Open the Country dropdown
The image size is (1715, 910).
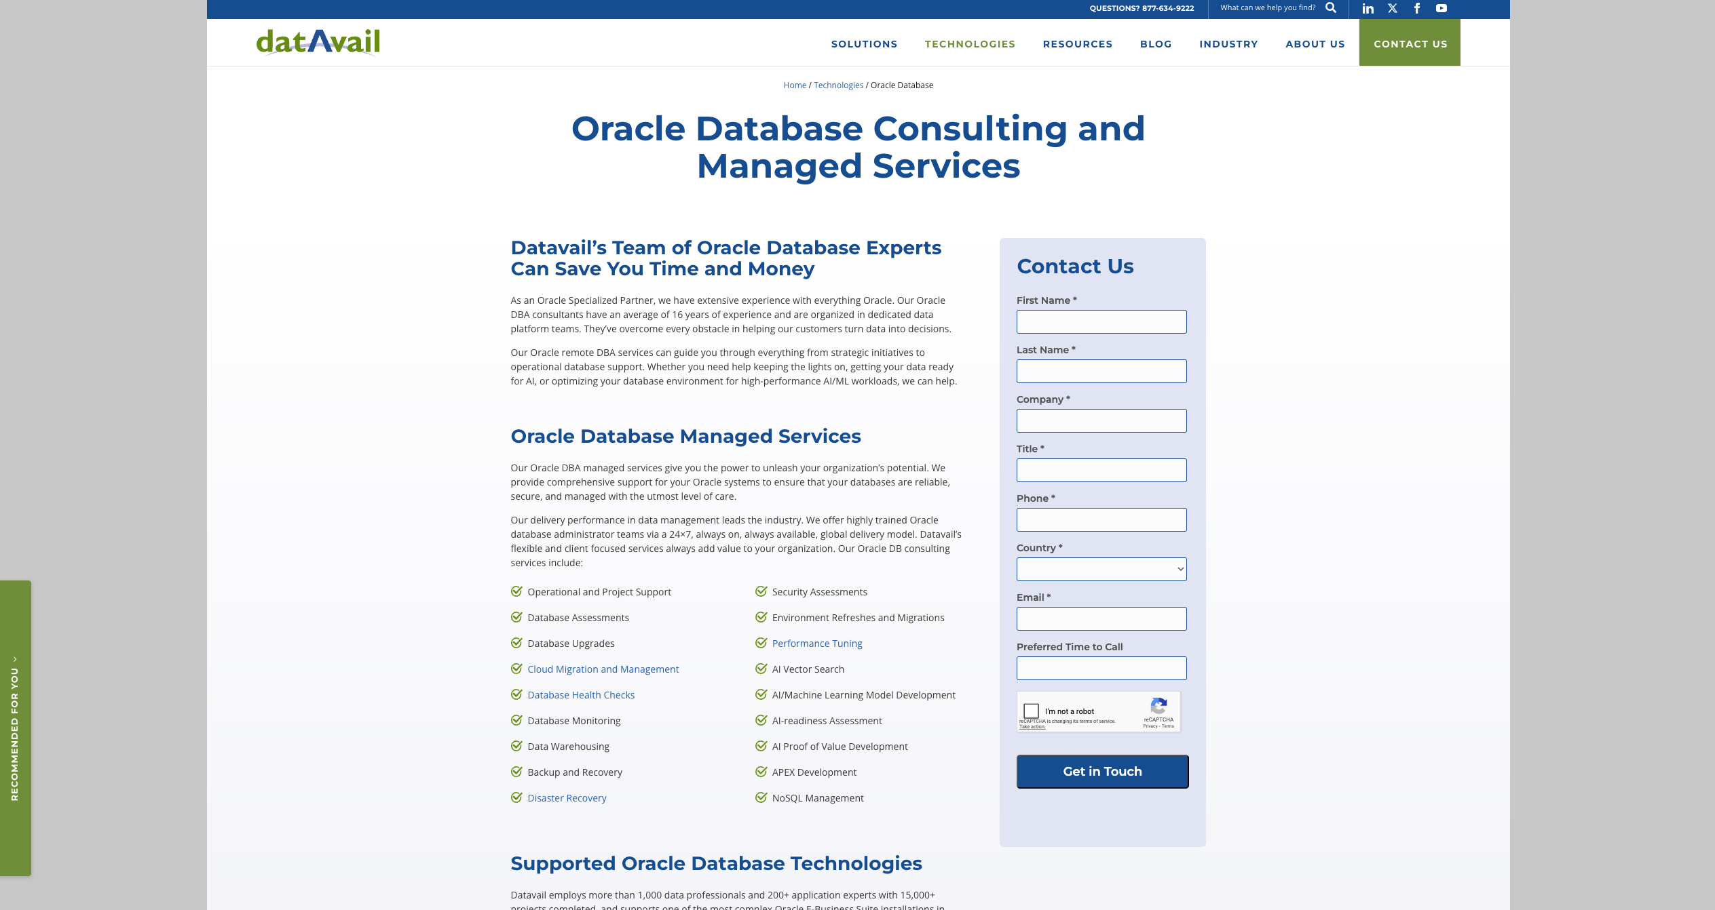pyautogui.click(x=1101, y=569)
